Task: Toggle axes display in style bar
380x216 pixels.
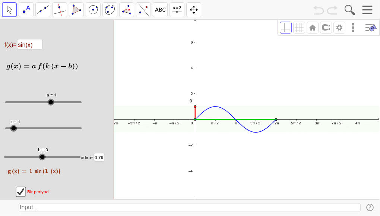Action: (286, 28)
